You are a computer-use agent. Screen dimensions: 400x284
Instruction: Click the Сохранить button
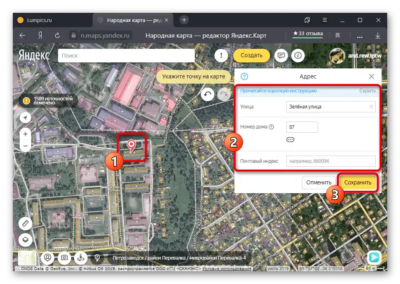point(358,182)
